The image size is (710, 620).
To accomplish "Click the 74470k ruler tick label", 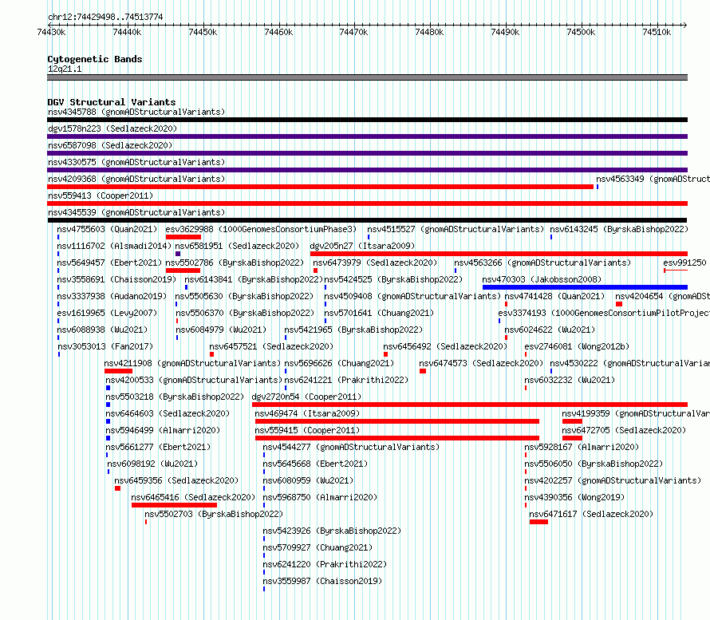I will [353, 32].
